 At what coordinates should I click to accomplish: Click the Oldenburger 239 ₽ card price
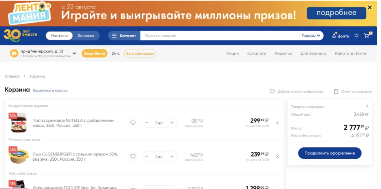[x=259, y=154]
